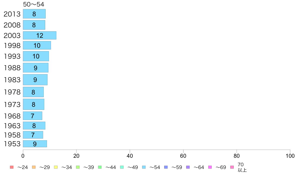Click the 1998 bar showing 10

coord(37,45)
